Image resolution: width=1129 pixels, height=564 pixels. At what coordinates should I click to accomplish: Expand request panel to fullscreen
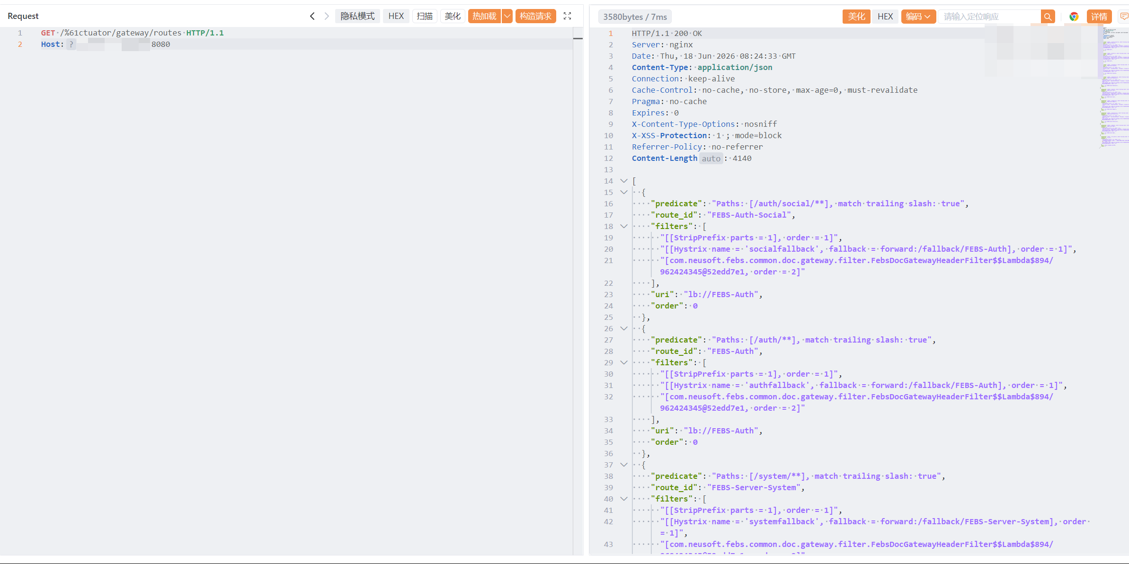[x=567, y=16]
